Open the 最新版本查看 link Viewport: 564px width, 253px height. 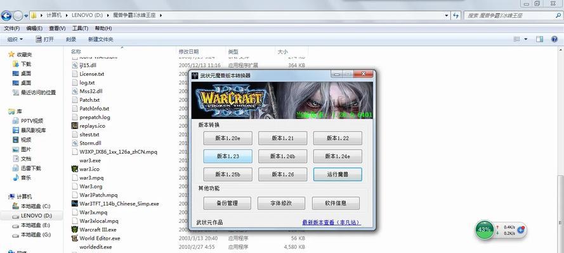(331, 223)
